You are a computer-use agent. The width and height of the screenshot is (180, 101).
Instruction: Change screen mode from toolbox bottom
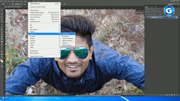(x=2, y=66)
